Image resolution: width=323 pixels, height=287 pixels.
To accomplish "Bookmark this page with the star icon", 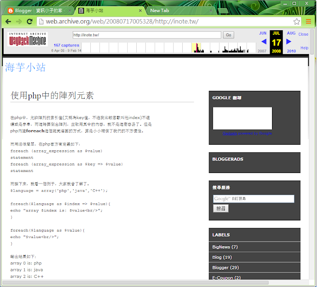I will point(297,21).
